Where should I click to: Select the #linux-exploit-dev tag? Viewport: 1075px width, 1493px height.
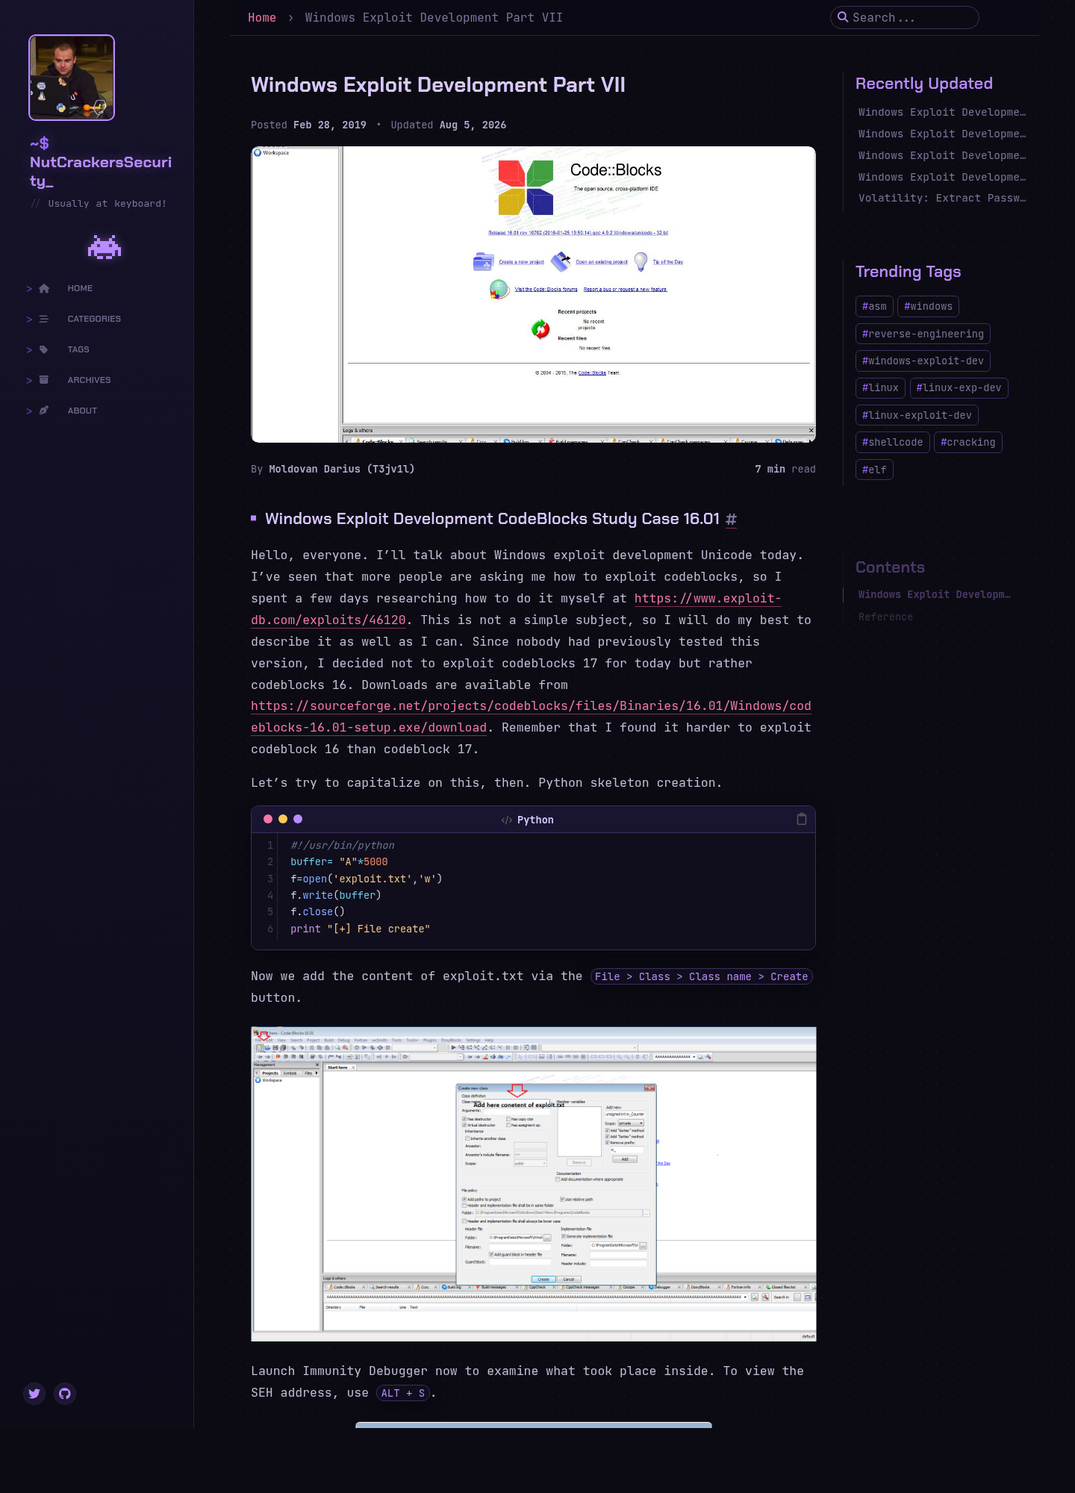tap(917, 415)
